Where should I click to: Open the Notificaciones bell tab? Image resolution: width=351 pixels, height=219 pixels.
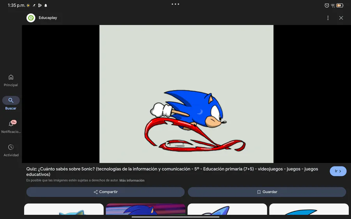tap(11, 127)
